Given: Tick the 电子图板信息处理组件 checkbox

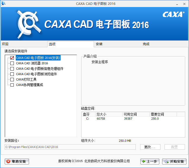Looking at the screenshot, I should pos(12,69).
